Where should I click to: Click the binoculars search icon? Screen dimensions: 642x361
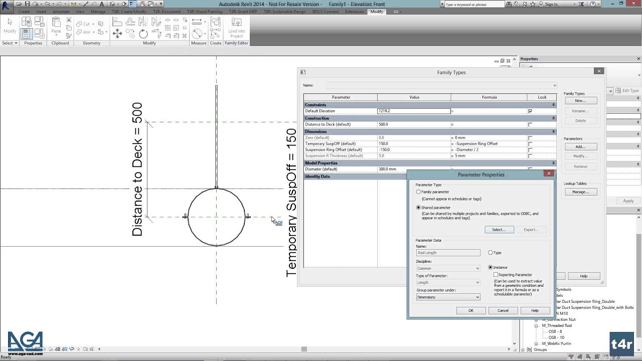509,4
